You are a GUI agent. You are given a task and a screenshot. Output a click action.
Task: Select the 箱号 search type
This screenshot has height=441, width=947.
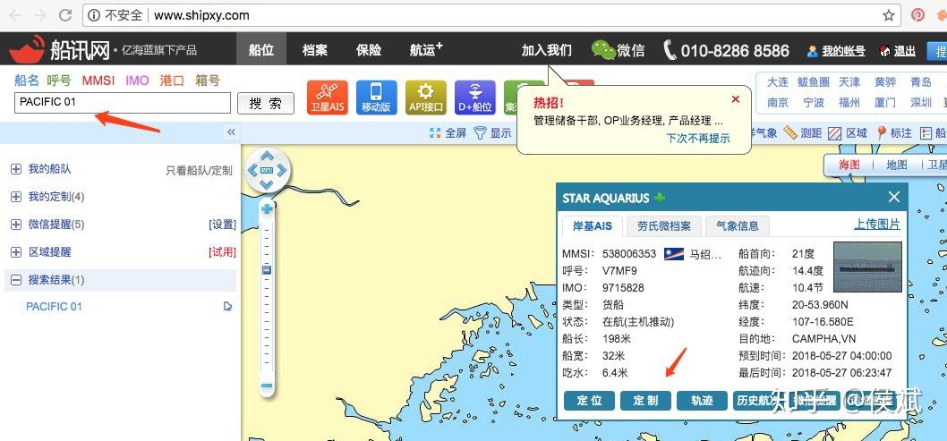tap(208, 81)
